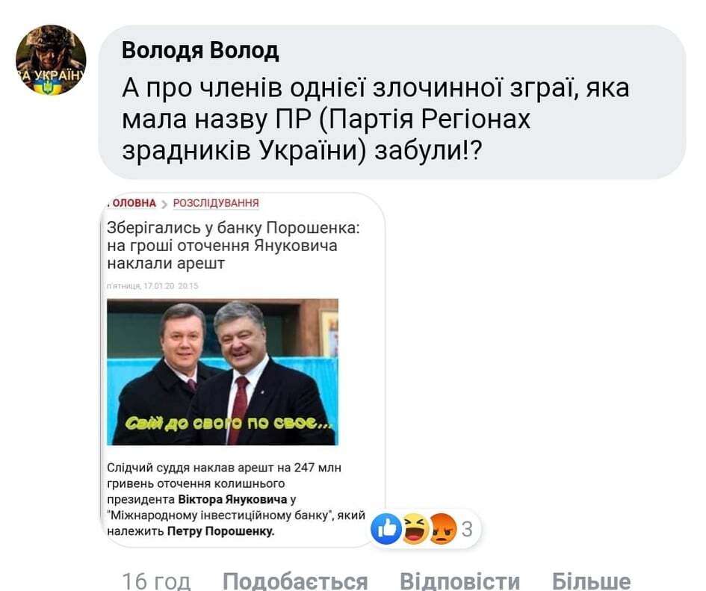The image size is (706, 591).
Task: Click the comment text bubble
Action: (x=391, y=102)
